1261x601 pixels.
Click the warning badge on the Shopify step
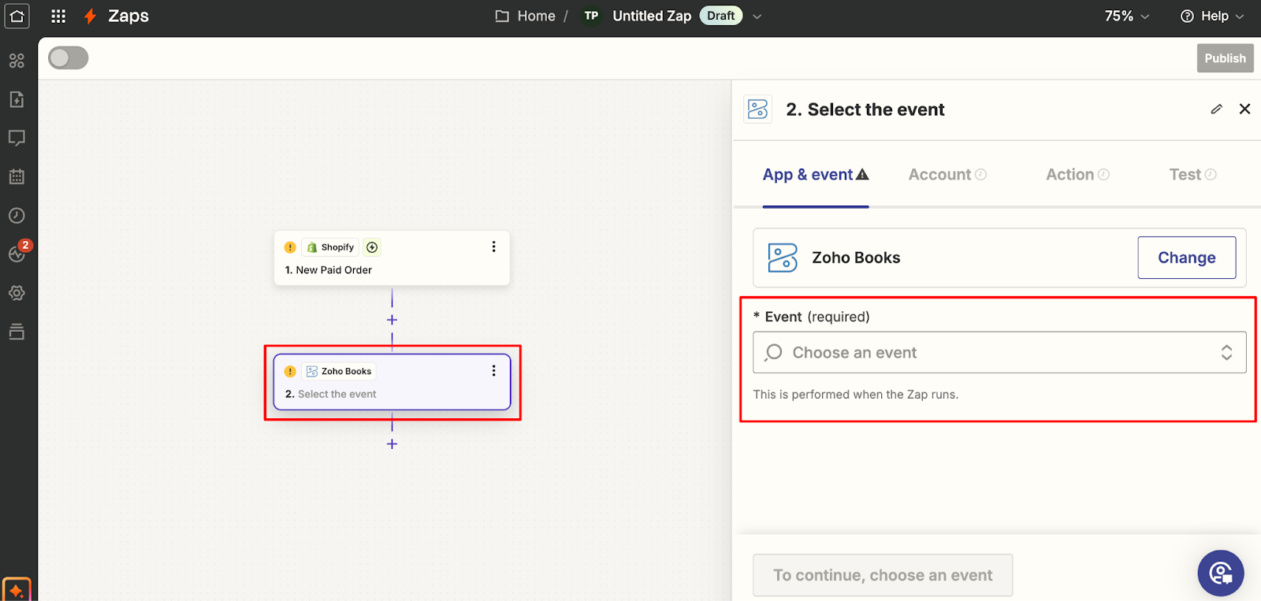[290, 247]
